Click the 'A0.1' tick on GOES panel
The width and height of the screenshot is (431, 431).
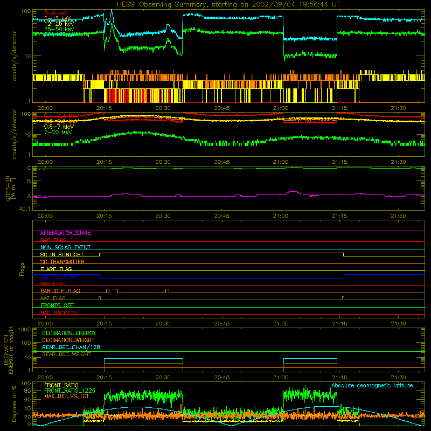click(x=25, y=209)
